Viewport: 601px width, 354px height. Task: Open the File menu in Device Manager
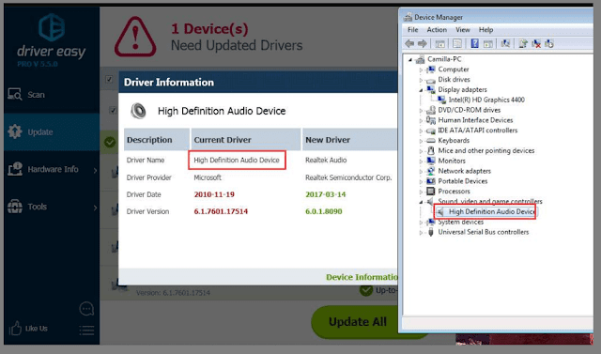click(x=413, y=30)
